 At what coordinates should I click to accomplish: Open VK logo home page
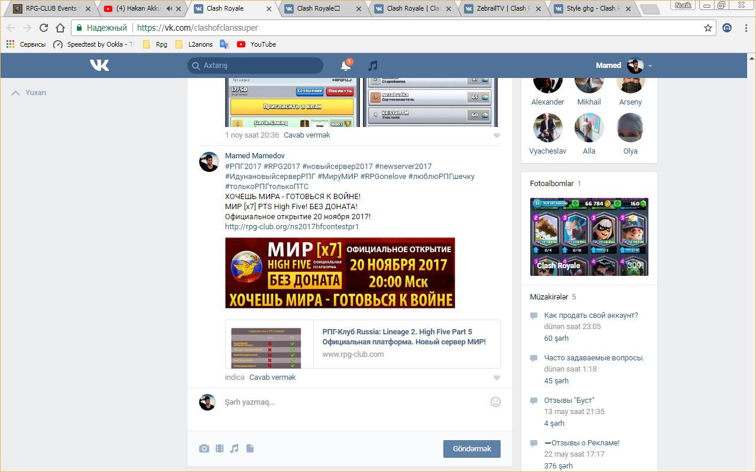(99, 65)
